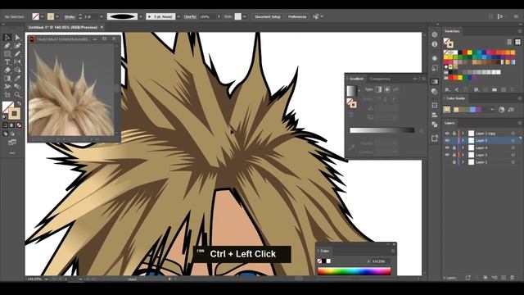The image size is (524, 295).
Task: Toggle lock on Layer 1
Action: (x=454, y=162)
